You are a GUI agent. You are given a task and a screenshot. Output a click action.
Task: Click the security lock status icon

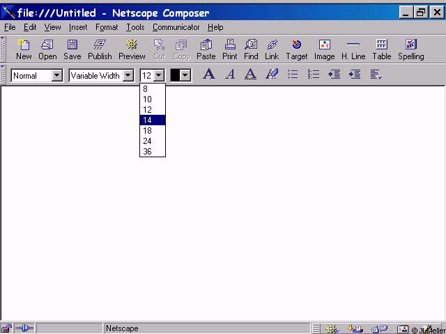pos(6,328)
